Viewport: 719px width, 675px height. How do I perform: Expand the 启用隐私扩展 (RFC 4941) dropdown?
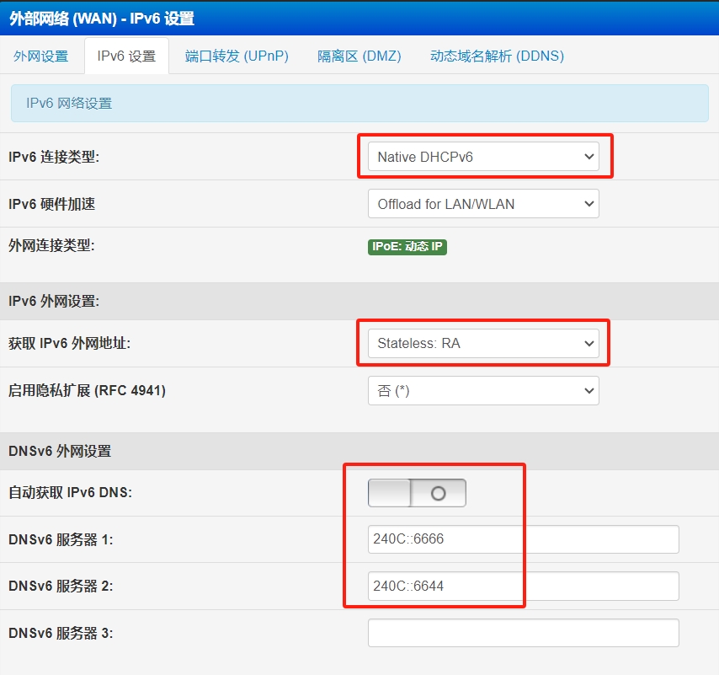(x=483, y=390)
